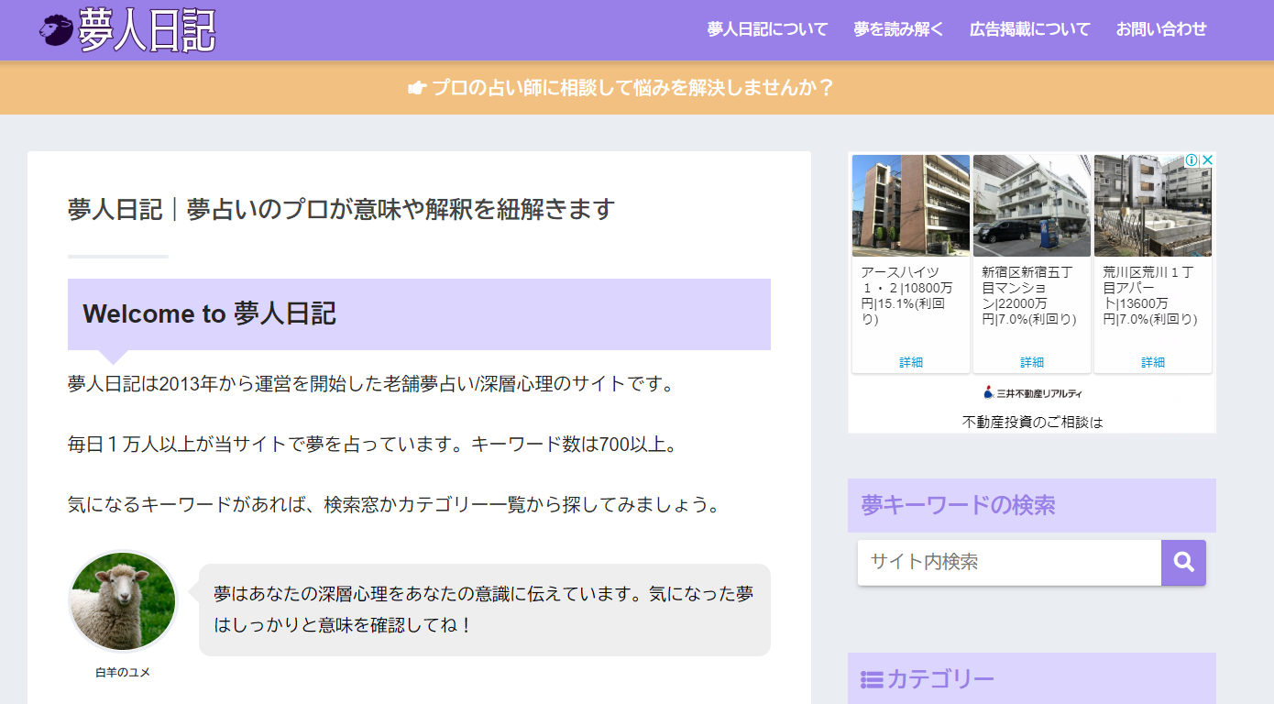Viewport: 1274px width, 704px height.
Task: Go to お問い合わせ page
Action: coord(1161,29)
